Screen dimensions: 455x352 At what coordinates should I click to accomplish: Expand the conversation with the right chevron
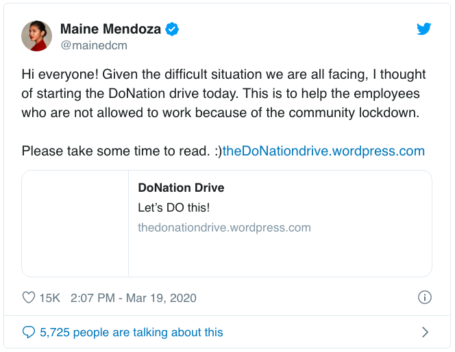click(x=425, y=332)
